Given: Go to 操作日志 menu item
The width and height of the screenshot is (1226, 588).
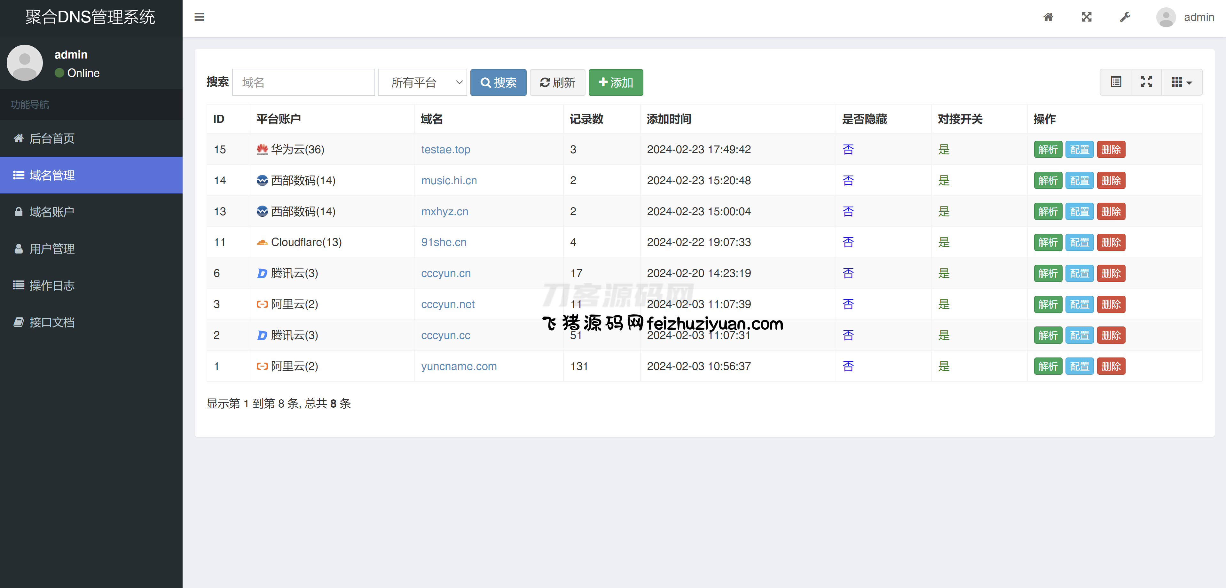Looking at the screenshot, I should [51, 286].
